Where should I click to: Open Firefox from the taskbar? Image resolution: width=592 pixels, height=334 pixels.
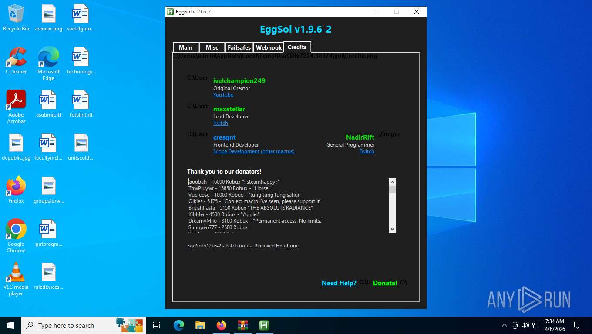(x=222, y=325)
